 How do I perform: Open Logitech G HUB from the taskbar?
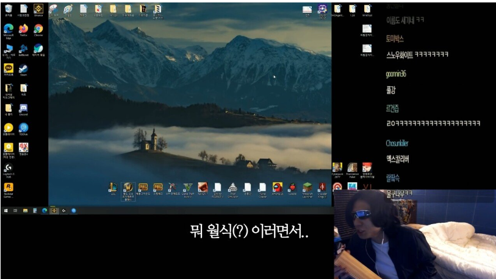point(64,210)
